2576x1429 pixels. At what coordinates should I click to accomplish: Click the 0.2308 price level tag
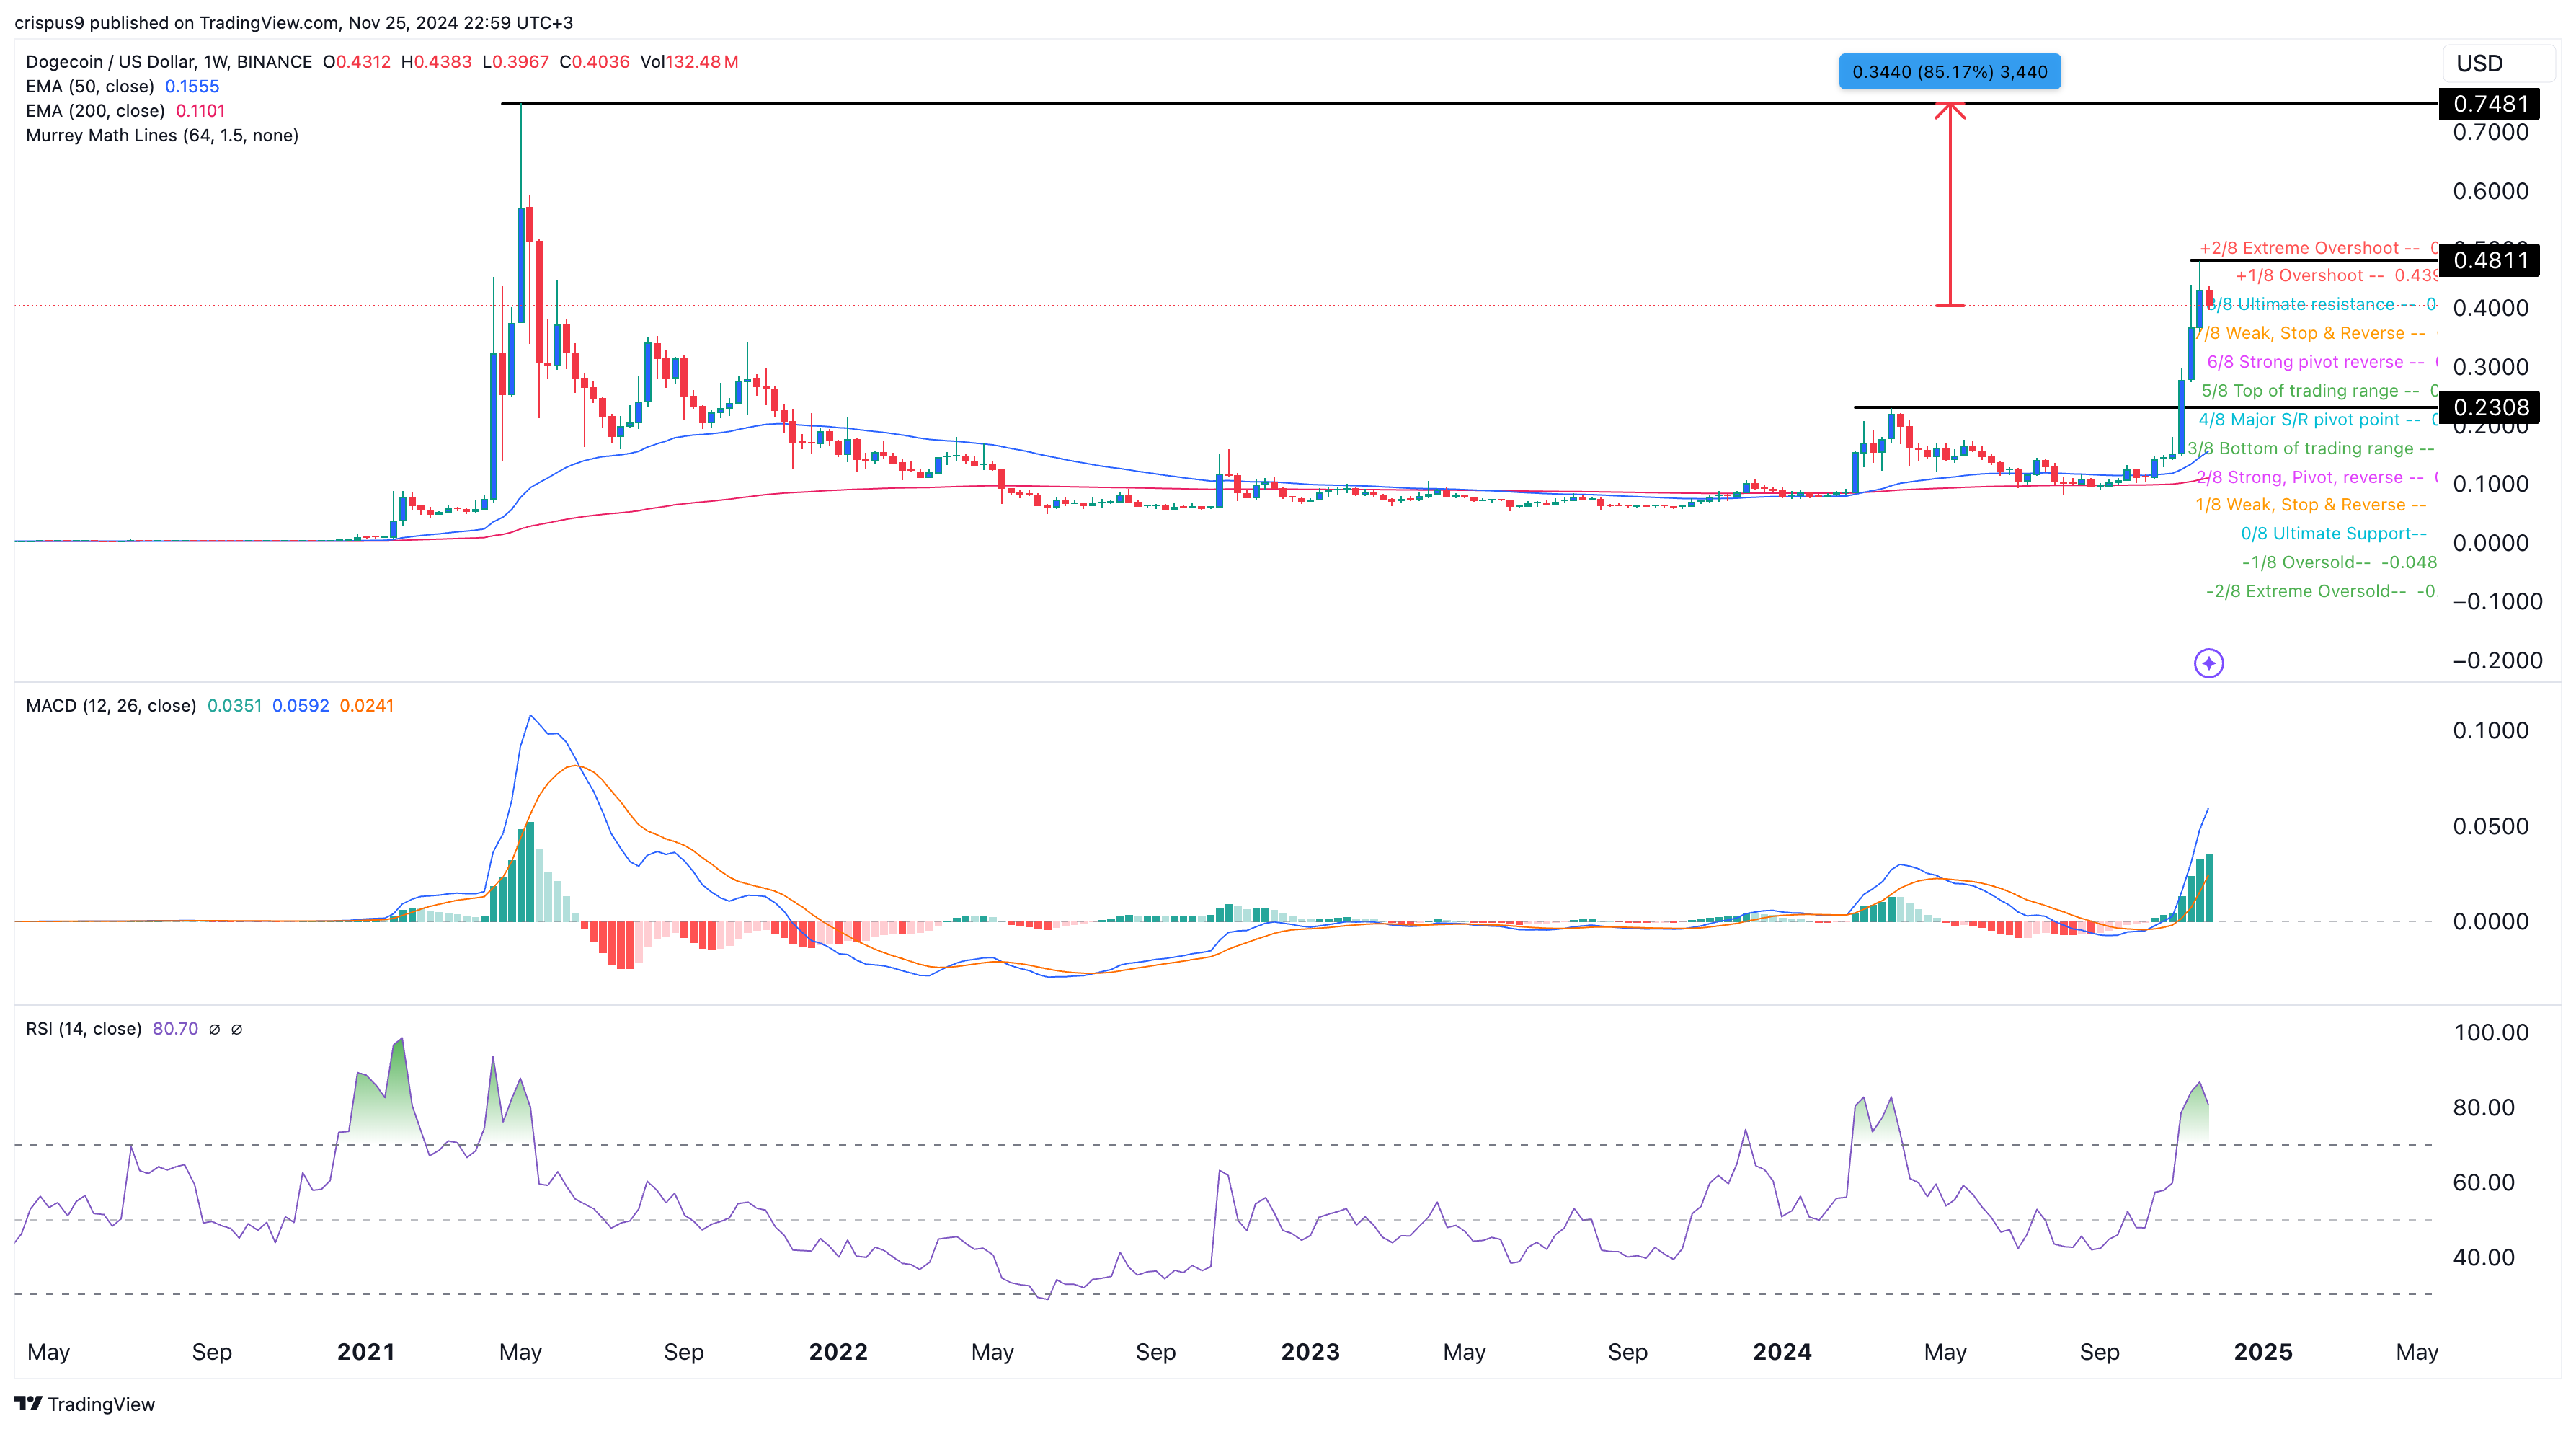point(2490,407)
